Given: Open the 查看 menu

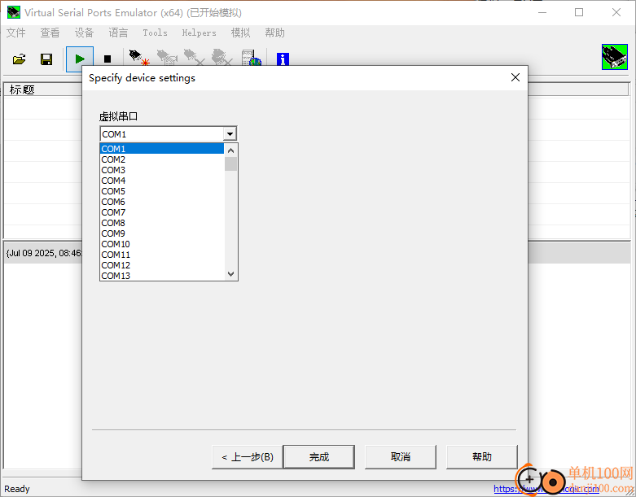Looking at the screenshot, I should (50, 33).
